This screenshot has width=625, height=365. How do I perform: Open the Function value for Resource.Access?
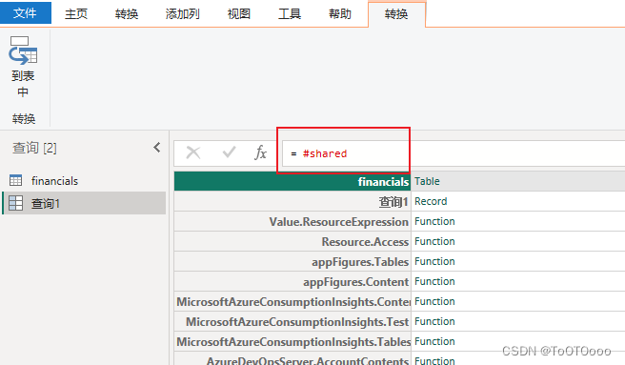point(434,241)
